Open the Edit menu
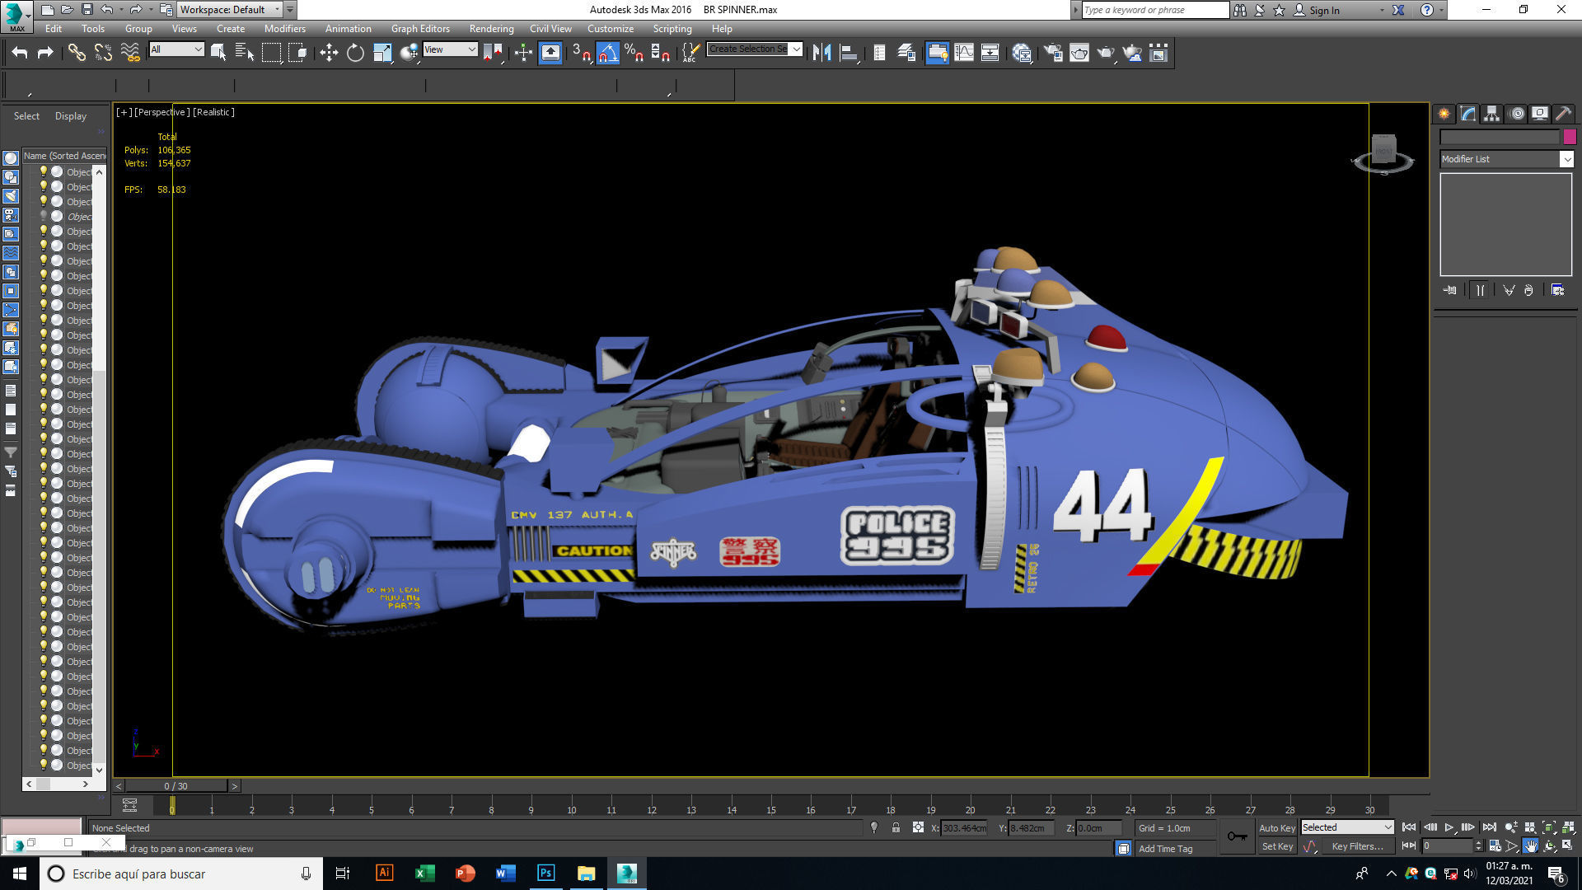 54,28
